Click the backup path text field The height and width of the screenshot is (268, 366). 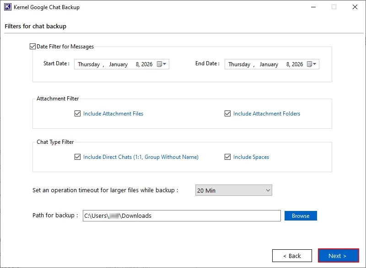click(x=181, y=216)
